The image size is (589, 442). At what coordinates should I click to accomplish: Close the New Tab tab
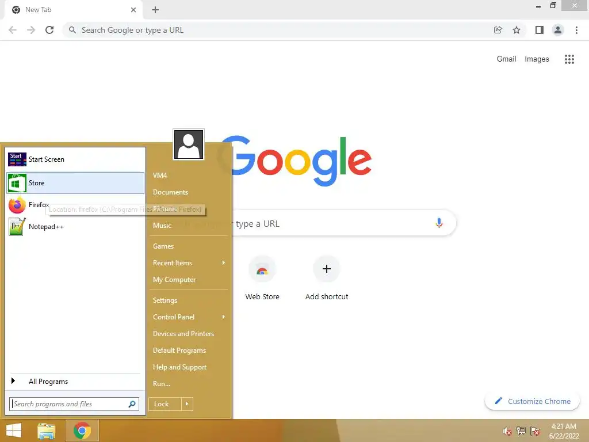point(133,10)
